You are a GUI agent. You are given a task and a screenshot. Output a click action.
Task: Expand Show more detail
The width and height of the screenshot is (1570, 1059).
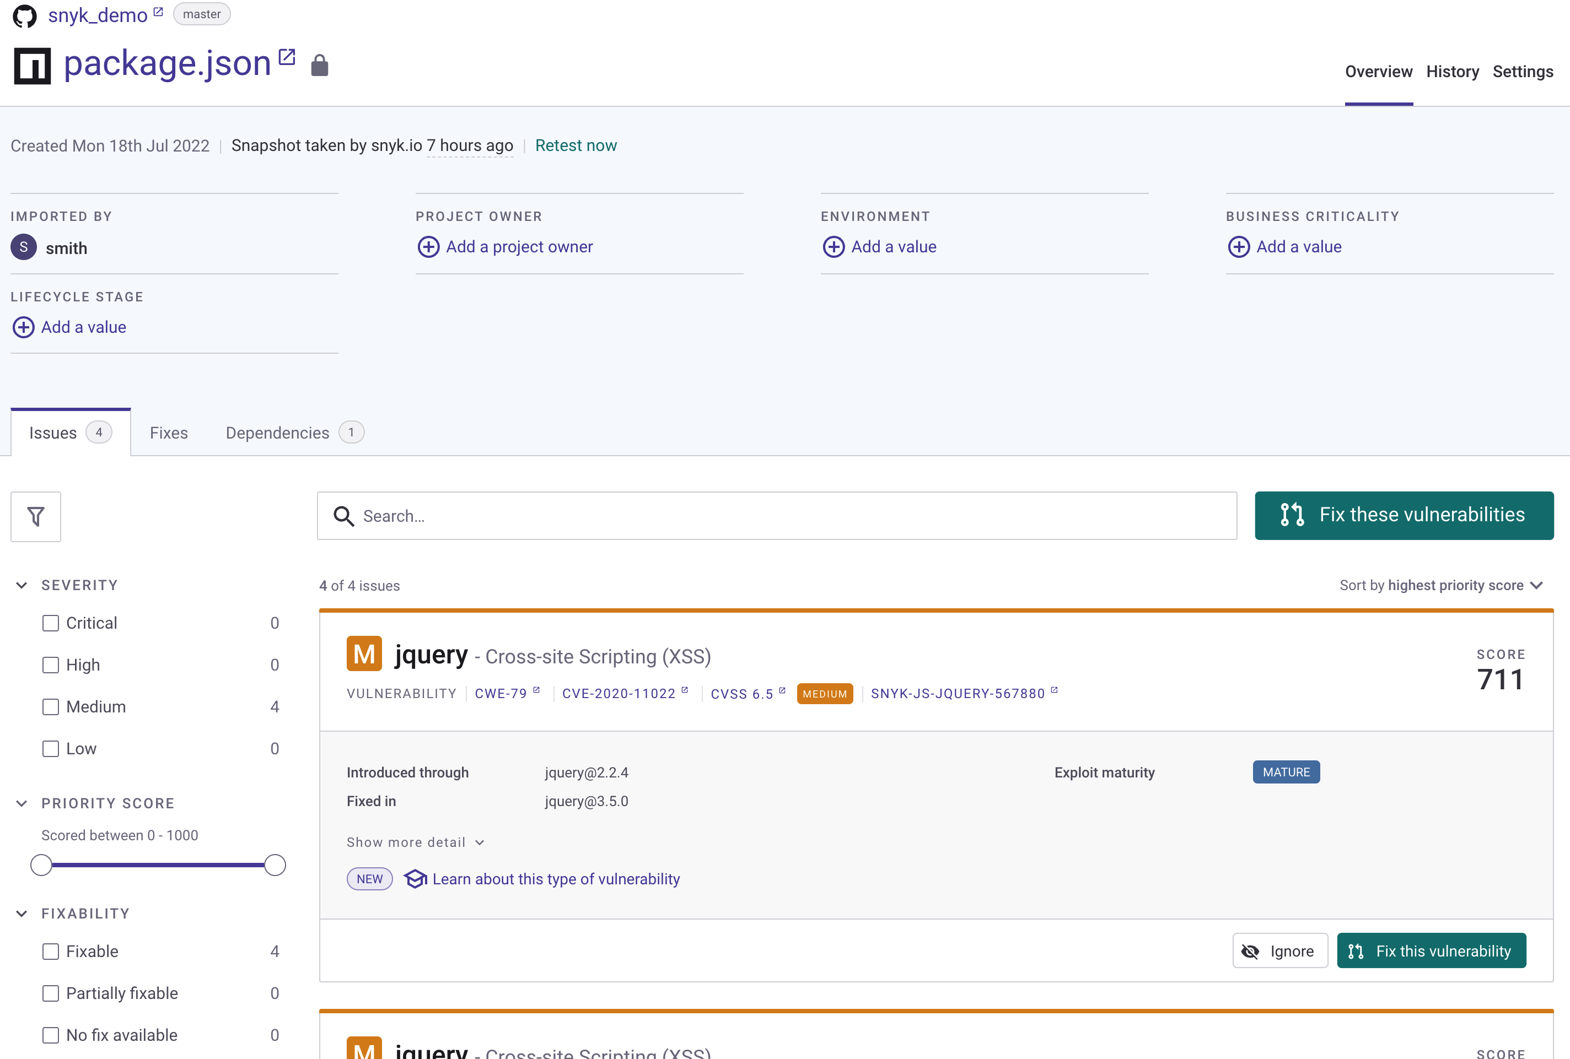[x=416, y=842]
